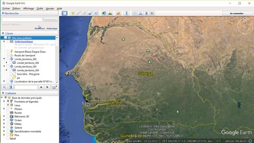Check the Aeroport Blaise Diagne Diass checkbox
This screenshot has height=143, width=254.
click(x=8, y=52)
